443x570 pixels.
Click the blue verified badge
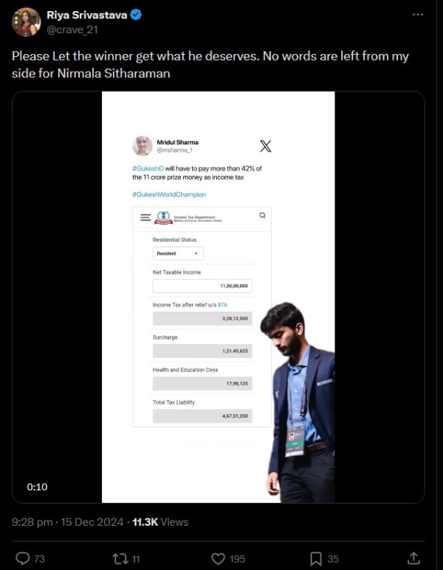136,15
